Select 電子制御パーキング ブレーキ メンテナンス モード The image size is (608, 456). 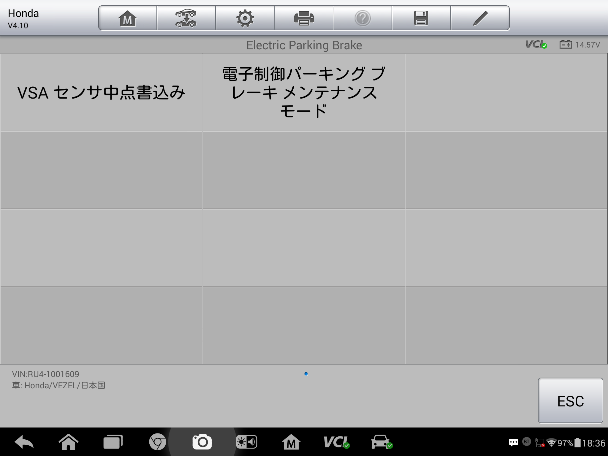[304, 92]
